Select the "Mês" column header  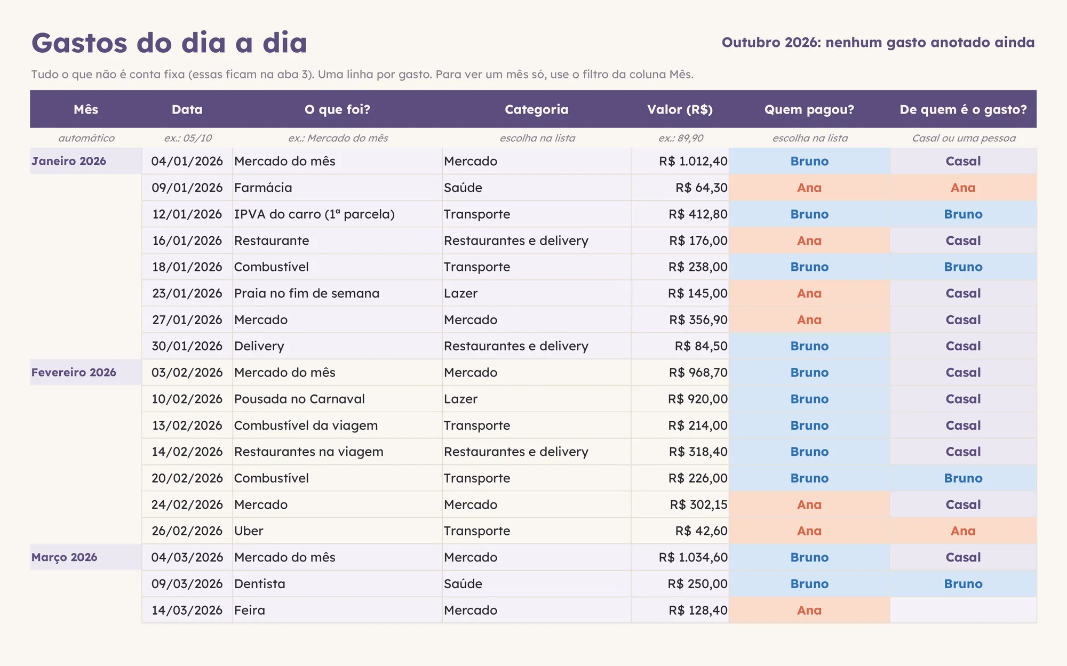(86, 109)
